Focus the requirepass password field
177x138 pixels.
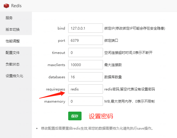point(85,89)
